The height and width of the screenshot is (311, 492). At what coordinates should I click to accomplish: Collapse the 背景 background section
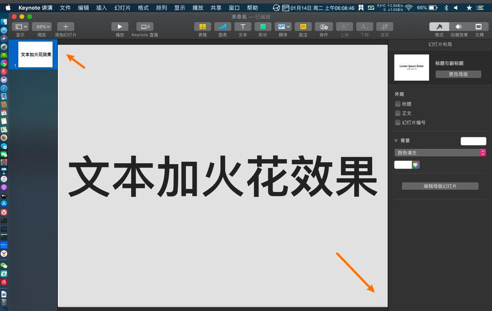[395, 140]
